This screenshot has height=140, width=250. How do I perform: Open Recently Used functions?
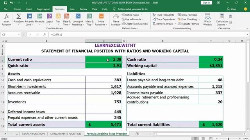(x=29, y=20)
